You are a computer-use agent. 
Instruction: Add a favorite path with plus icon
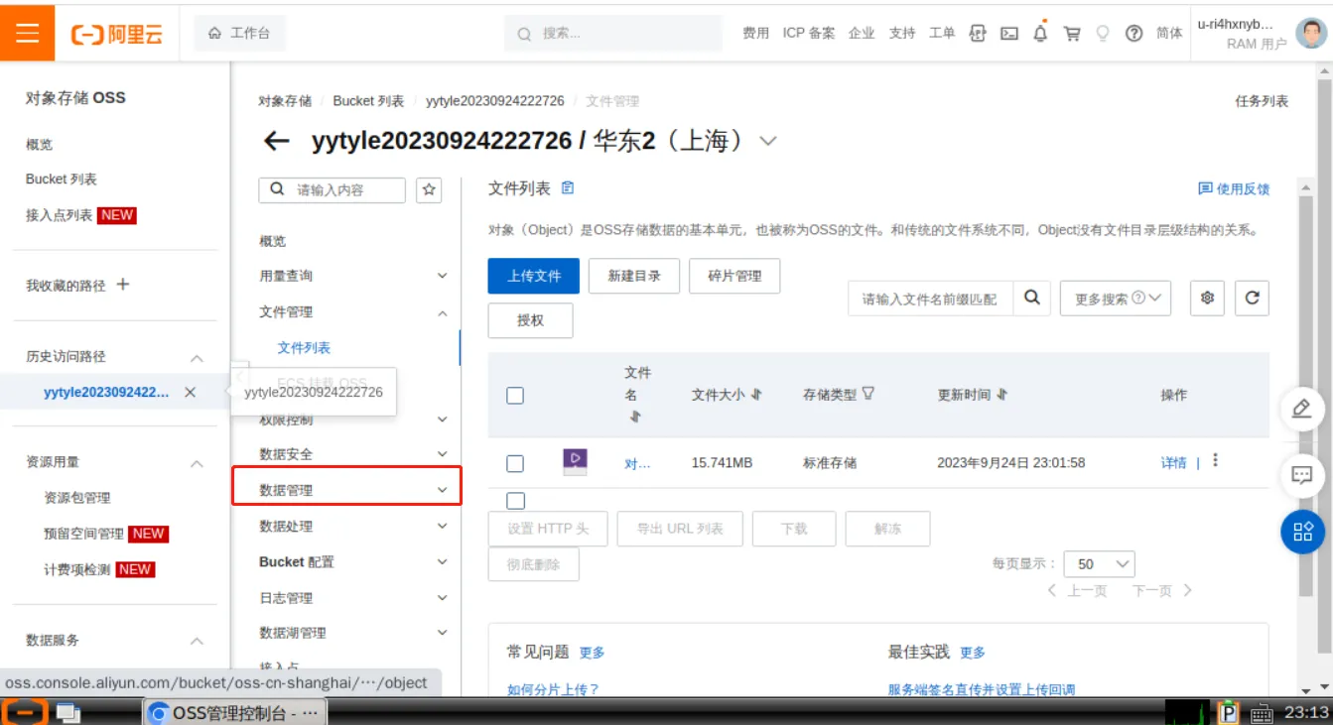(x=123, y=285)
